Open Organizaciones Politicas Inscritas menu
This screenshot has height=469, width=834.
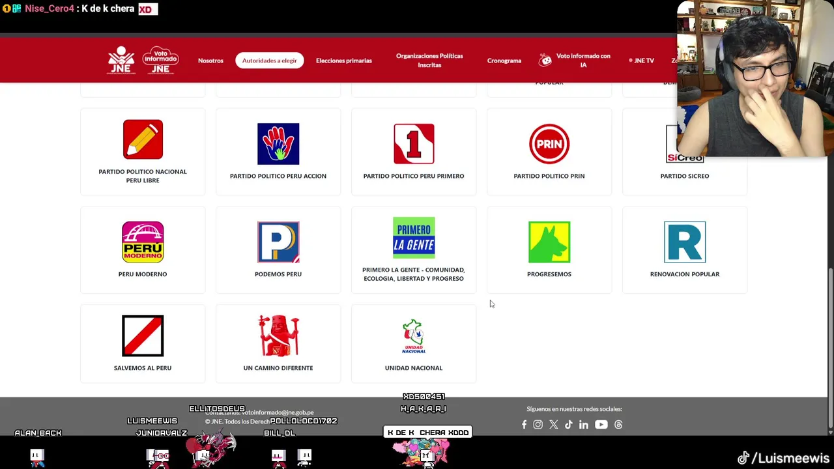point(429,61)
